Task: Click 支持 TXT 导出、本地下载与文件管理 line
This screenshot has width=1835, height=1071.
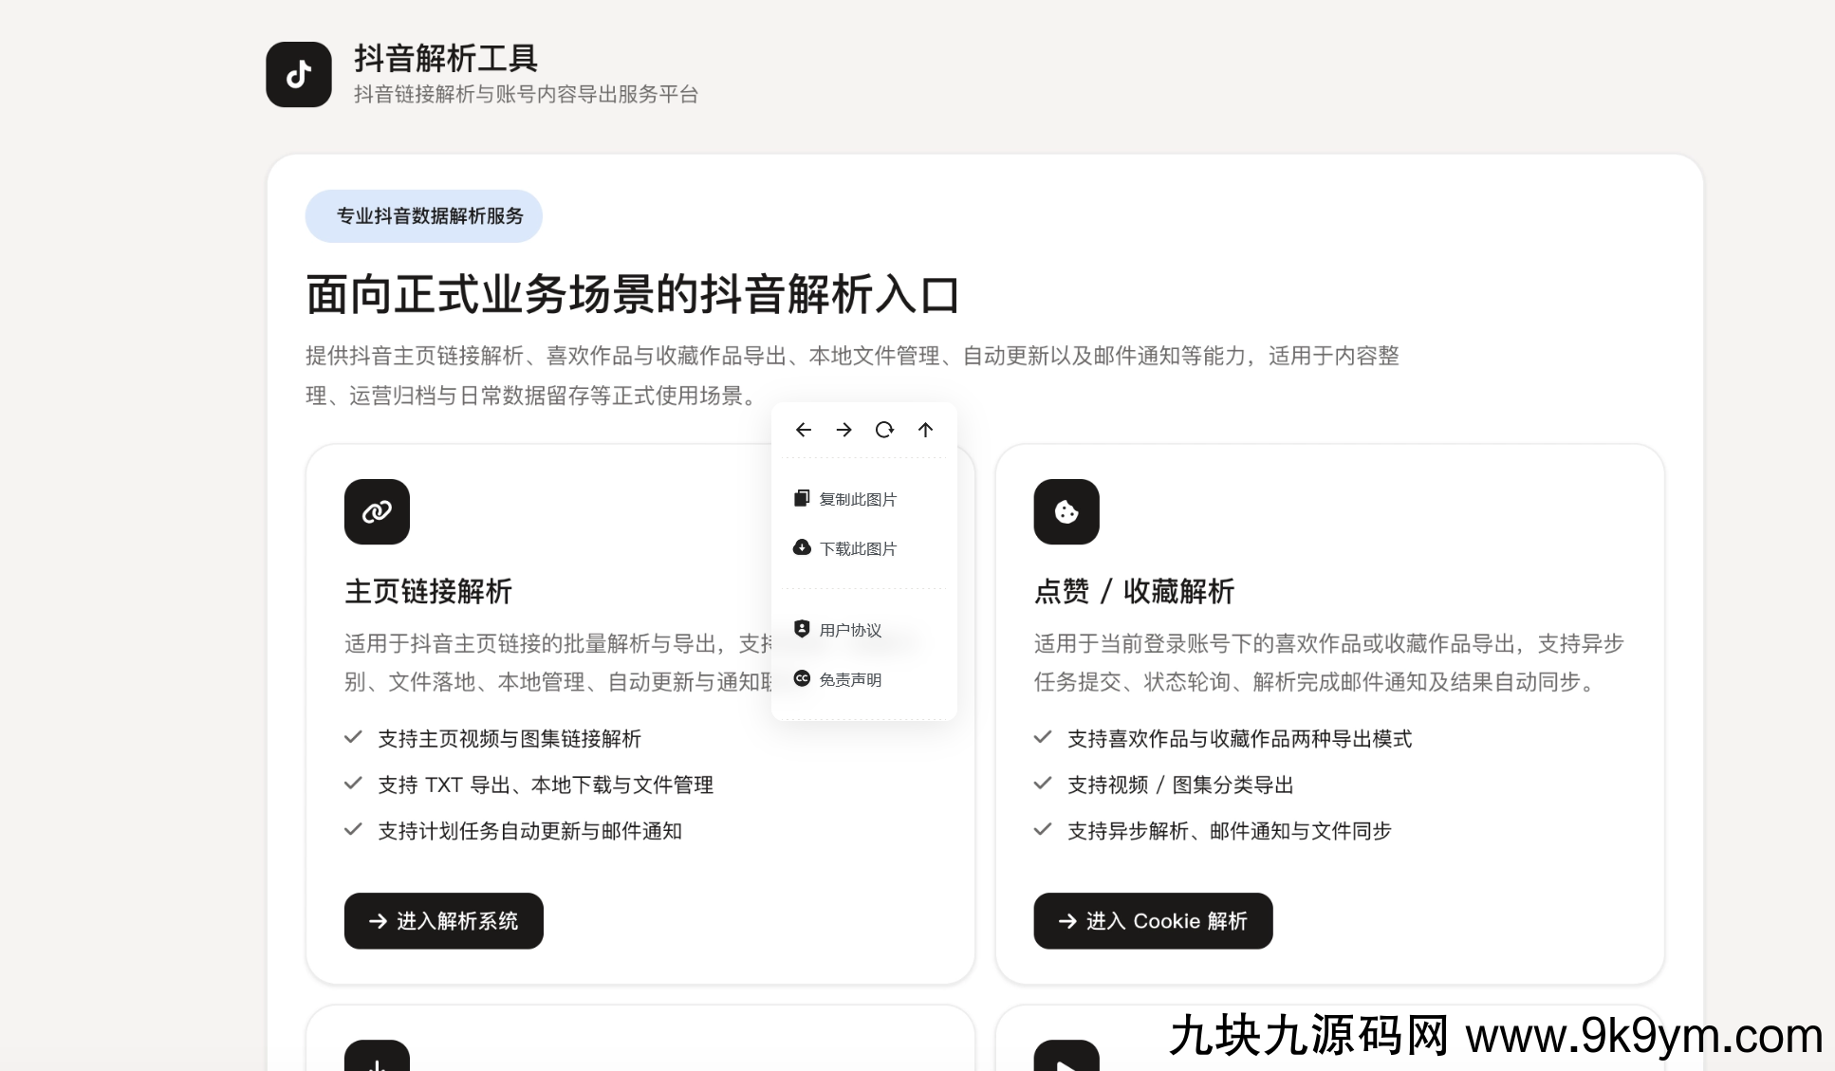Action: pos(546,785)
